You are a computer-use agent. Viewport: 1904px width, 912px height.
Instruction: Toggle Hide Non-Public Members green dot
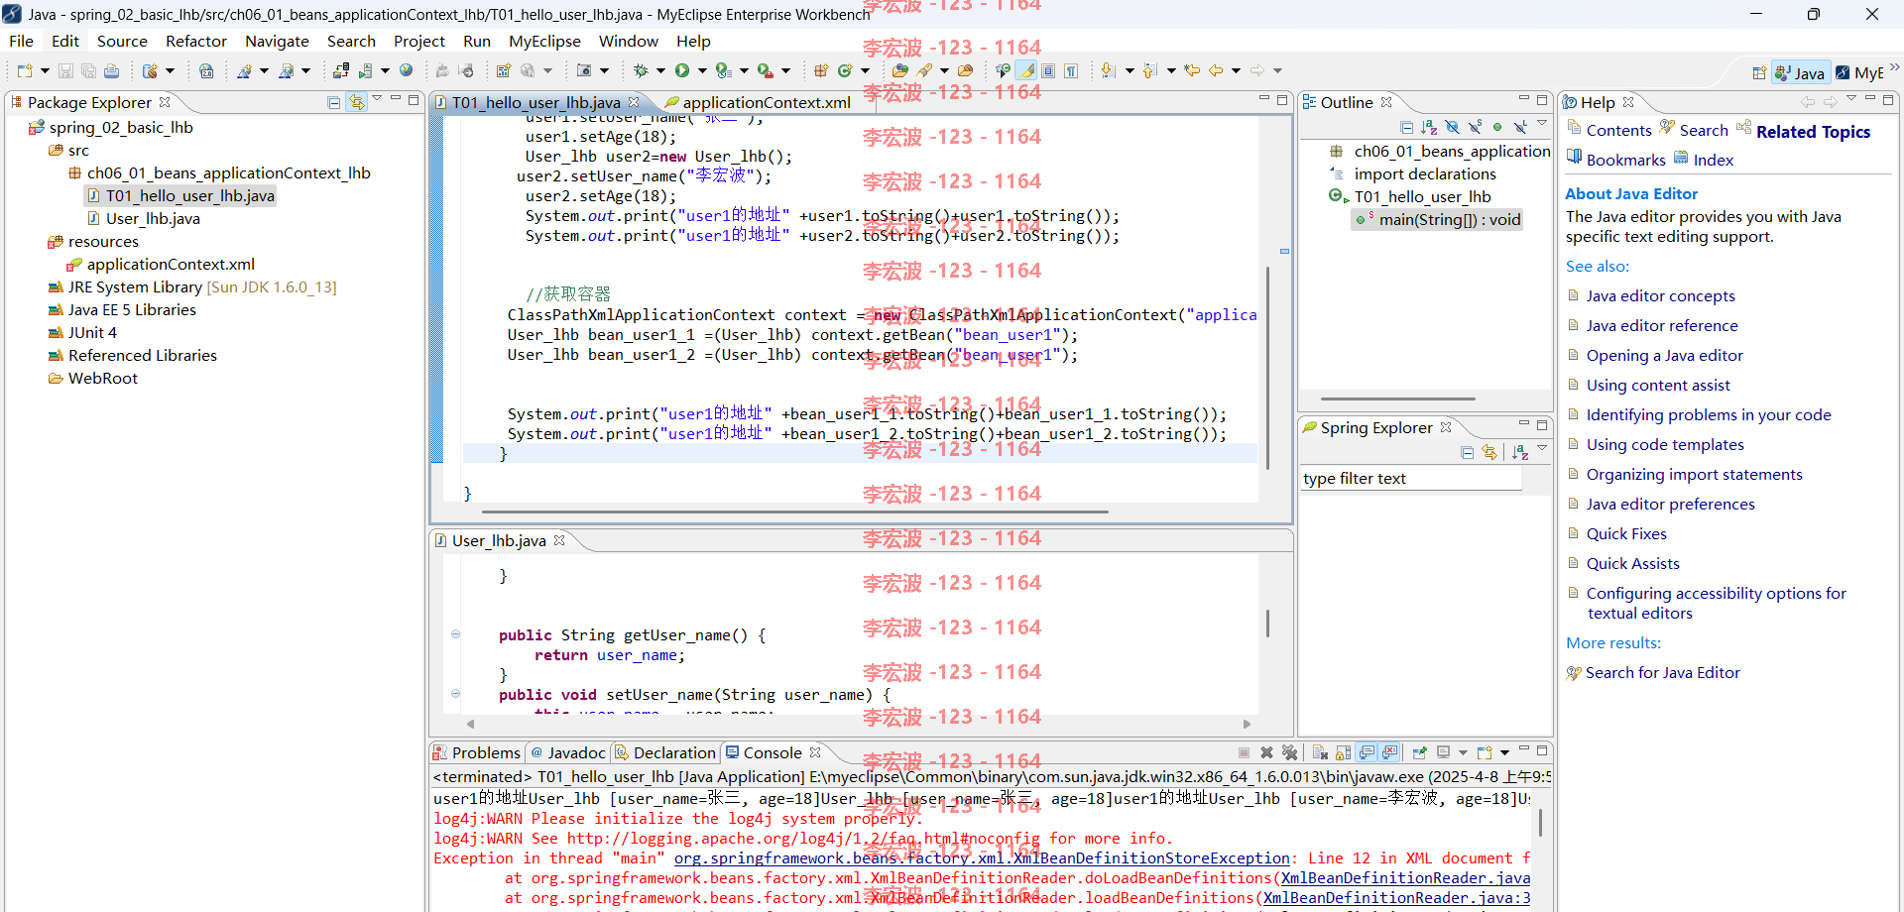(1497, 127)
